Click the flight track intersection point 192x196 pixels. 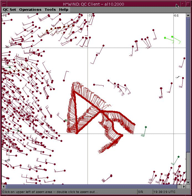tap(101, 111)
